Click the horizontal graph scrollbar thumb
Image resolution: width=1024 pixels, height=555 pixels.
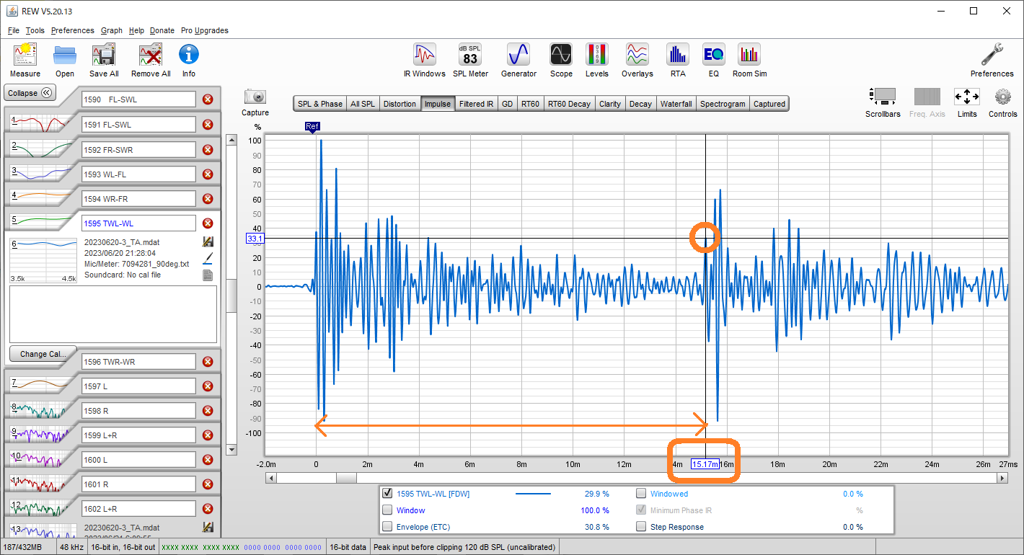point(346,478)
